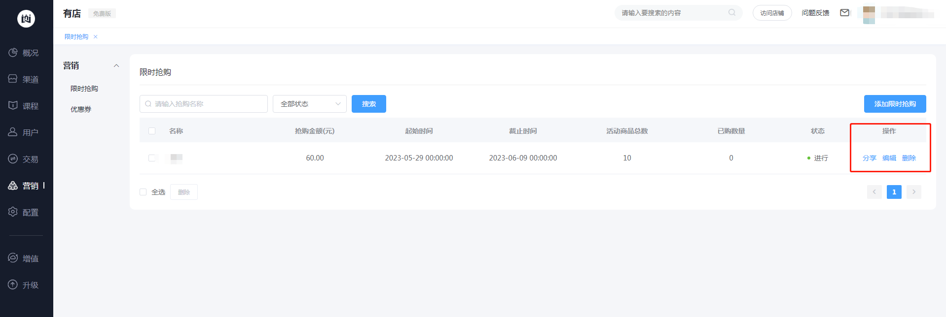Click the 删除 button beside 全选
This screenshot has height=317, width=946.
pos(184,192)
